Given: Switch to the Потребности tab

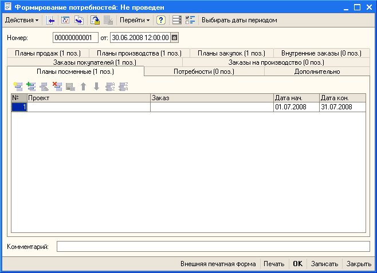Looking at the screenshot, I should pyautogui.click(x=204, y=72).
